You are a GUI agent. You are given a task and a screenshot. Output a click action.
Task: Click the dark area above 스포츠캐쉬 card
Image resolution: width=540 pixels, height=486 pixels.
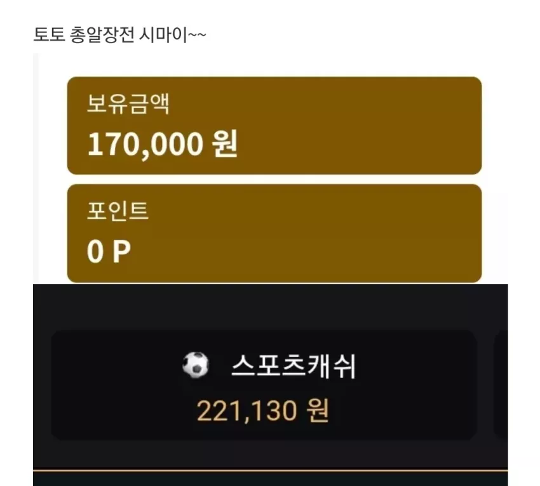(x=271, y=307)
